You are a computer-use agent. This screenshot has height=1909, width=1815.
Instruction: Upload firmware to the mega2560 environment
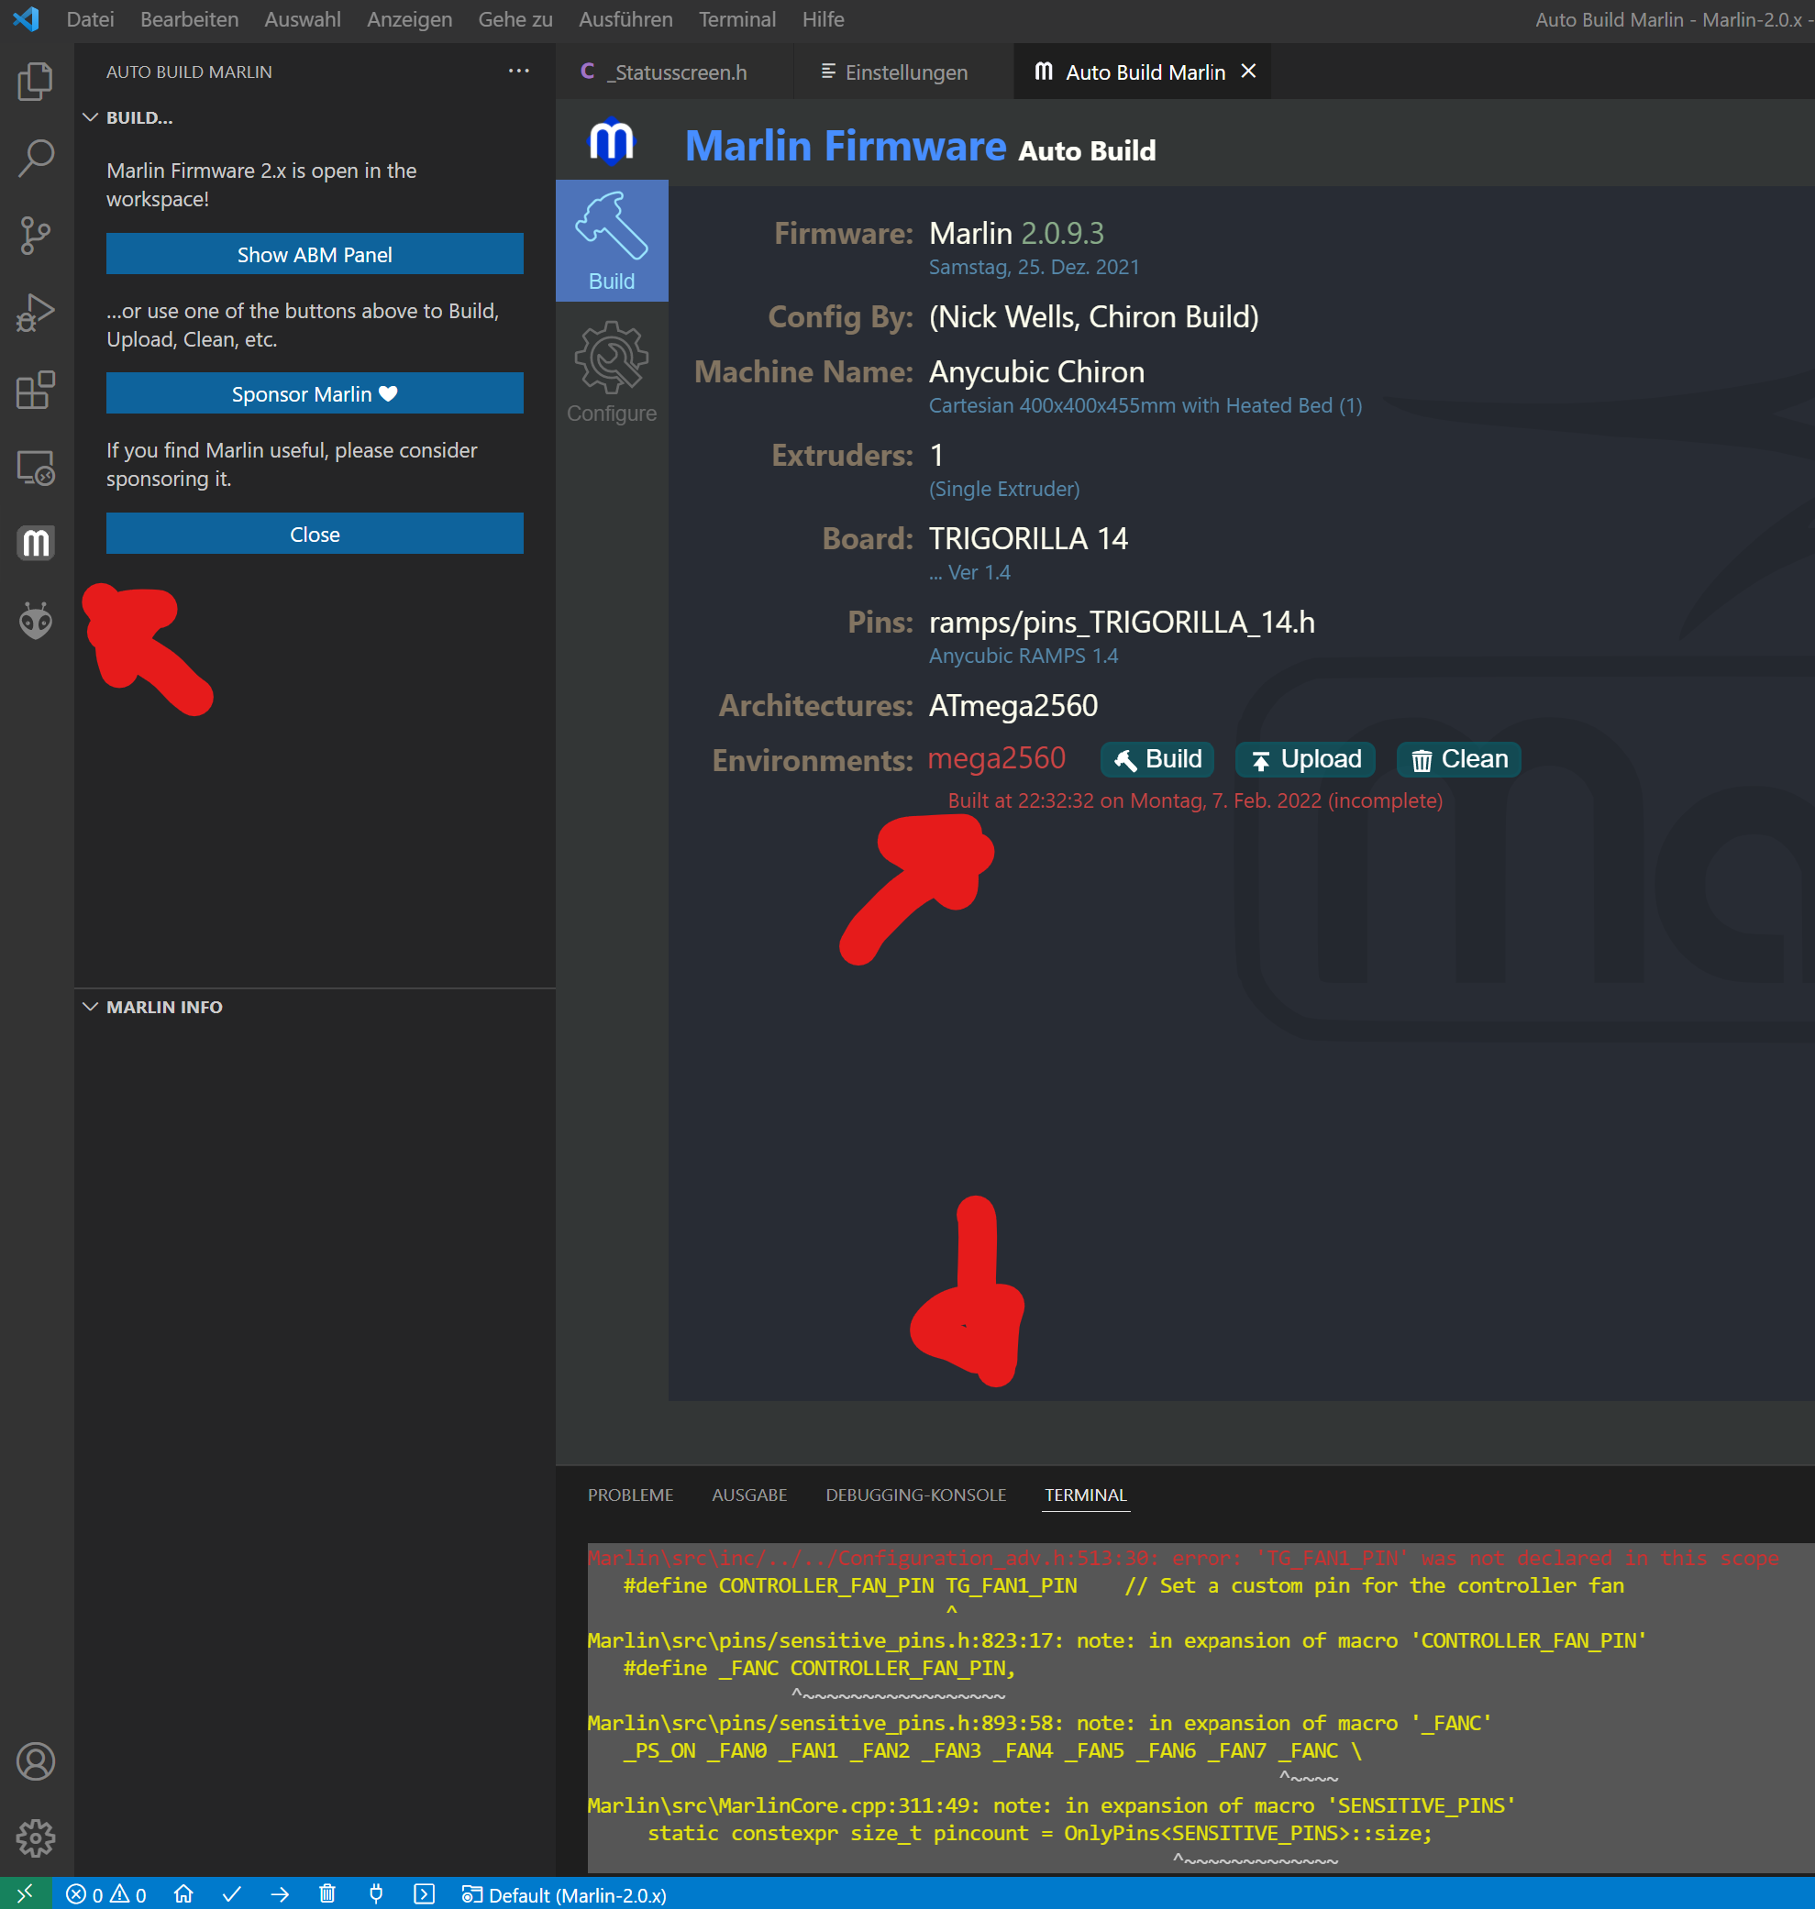click(x=1304, y=759)
